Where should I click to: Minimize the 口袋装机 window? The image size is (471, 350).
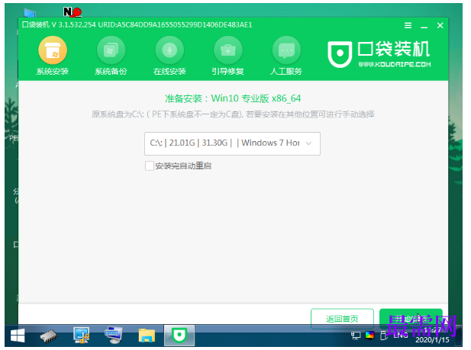tap(424, 25)
